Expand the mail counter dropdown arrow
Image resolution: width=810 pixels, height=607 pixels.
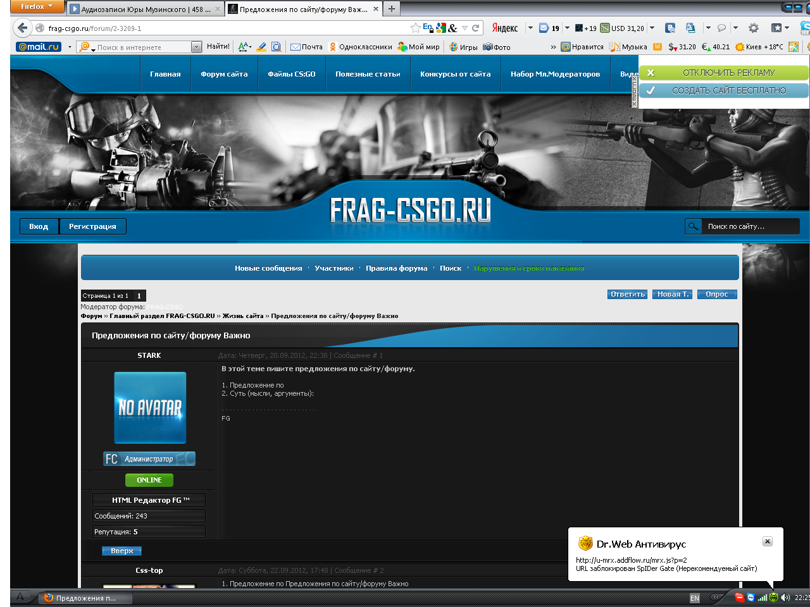click(x=567, y=28)
